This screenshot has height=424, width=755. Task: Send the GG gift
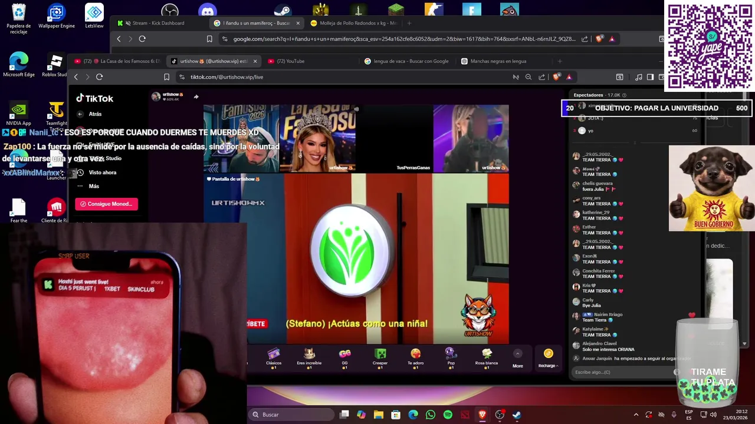(344, 357)
